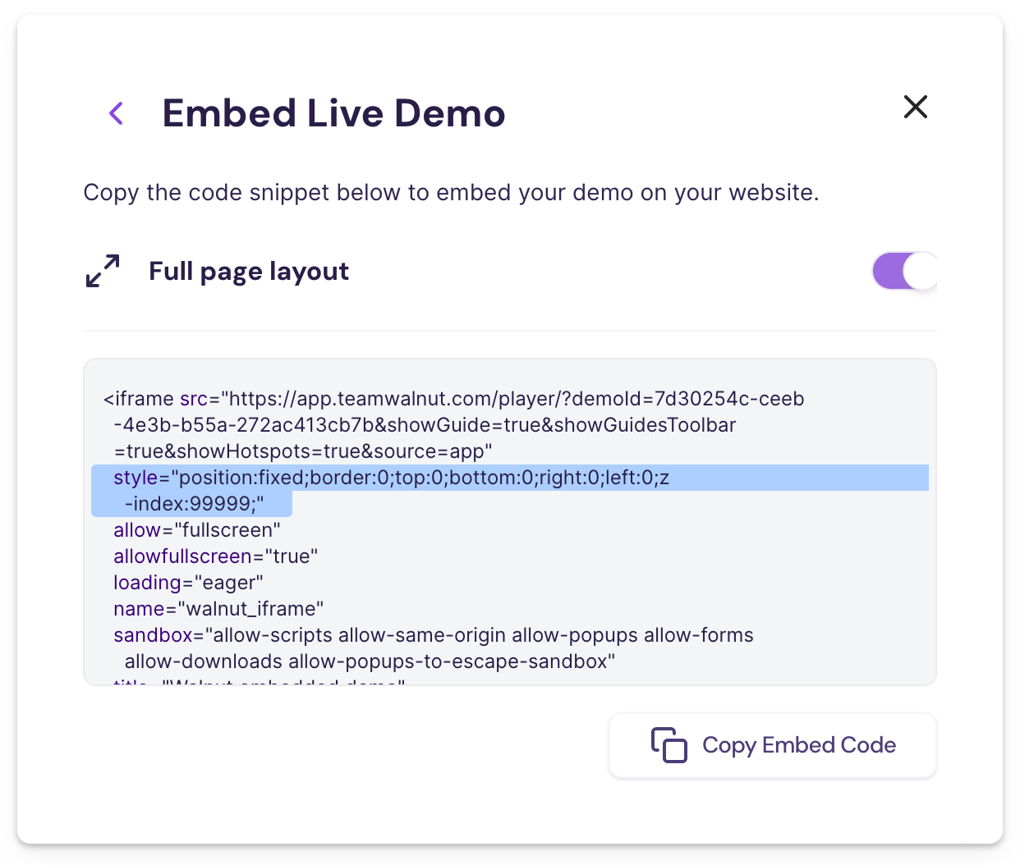Image resolution: width=1020 pixels, height=865 pixels.
Task: Click the name="walnut_iframe" code line
Action: click(218, 609)
